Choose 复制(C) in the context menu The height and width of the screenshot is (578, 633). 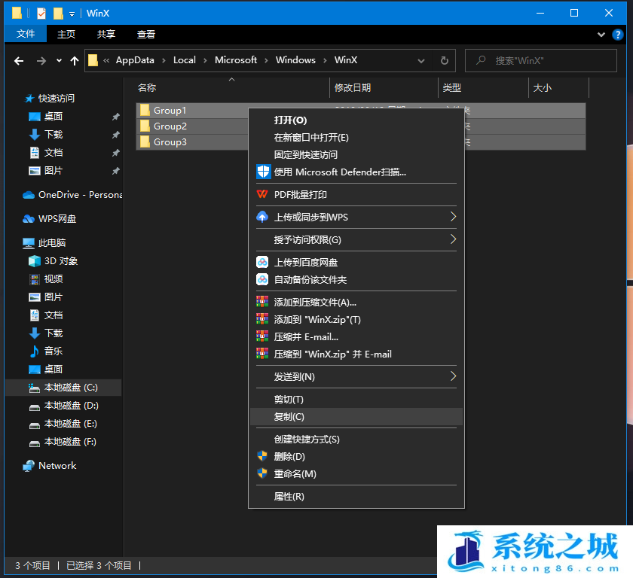(x=356, y=417)
